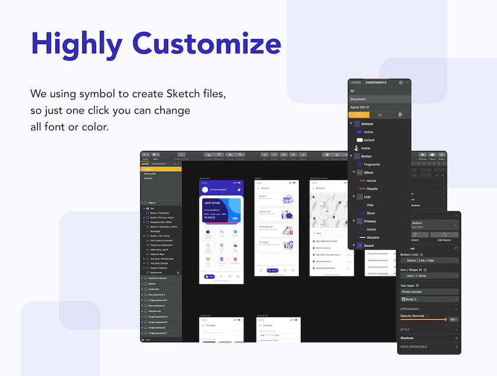
Task: Click the 100% opacity value field
Action: tap(454, 320)
